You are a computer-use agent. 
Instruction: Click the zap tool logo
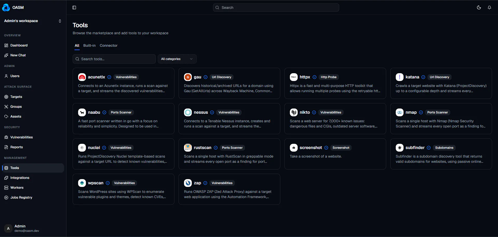point(188,183)
